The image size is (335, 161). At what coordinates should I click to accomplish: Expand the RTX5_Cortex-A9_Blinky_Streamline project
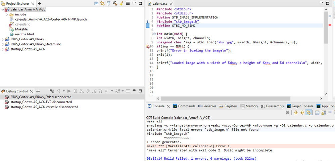click(x=3, y=44)
